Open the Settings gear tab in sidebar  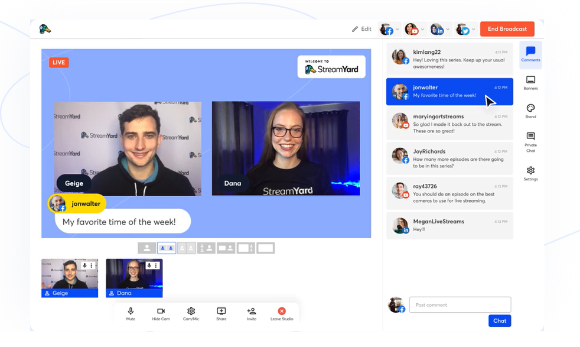(530, 173)
